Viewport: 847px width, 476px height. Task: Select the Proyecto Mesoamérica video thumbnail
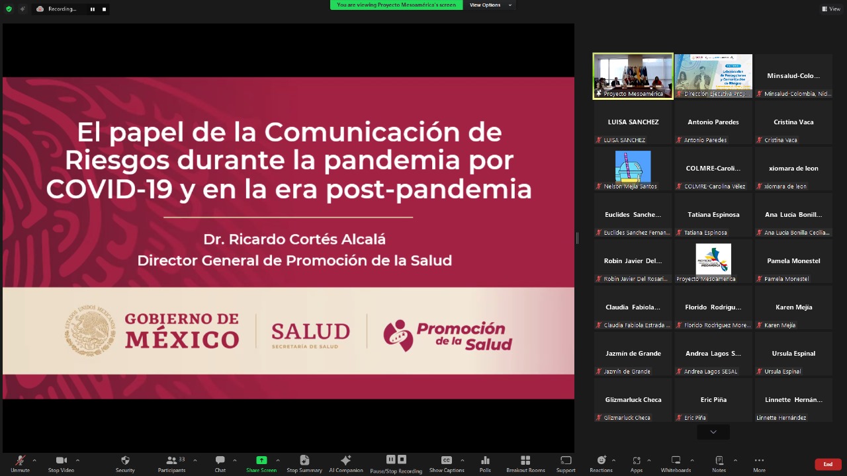(x=633, y=76)
